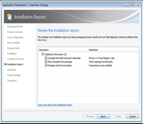Go to the Next> wizard page
The height and width of the screenshot is (124, 143).
(103, 116)
